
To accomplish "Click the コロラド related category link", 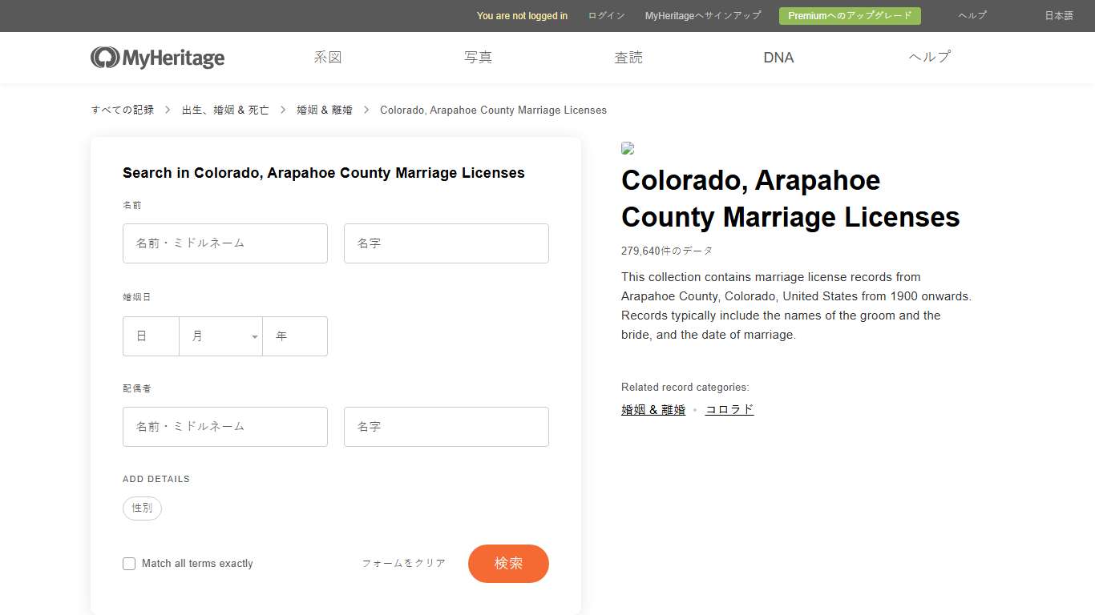I will [729, 409].
